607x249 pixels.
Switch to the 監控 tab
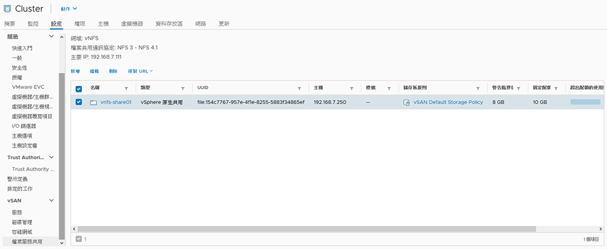tap(33, 24)
